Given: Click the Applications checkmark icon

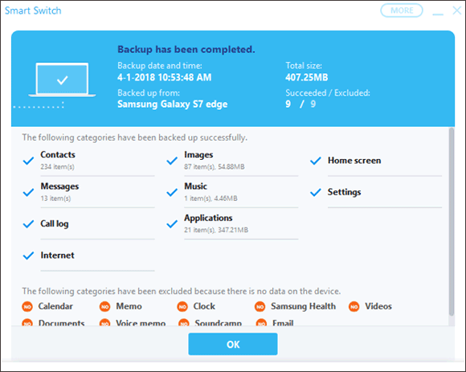Looking at the screenshot, I should (172, 223).
